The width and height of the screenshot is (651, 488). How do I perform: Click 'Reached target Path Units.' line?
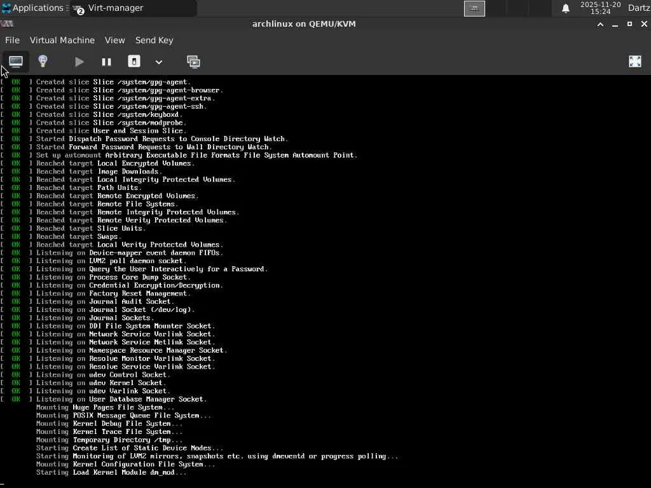point(88,187)
